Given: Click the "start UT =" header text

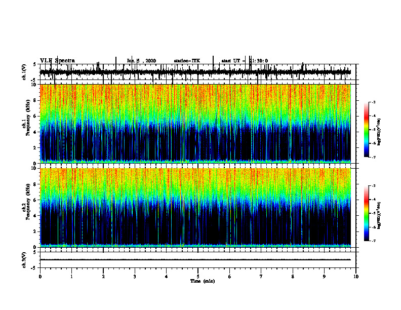Looking at the screenshot, I should [x=233, y=61].
